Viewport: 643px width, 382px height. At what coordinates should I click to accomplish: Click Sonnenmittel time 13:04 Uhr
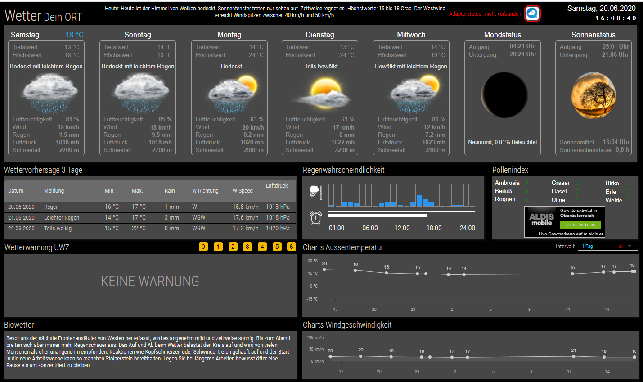[616, 142]
